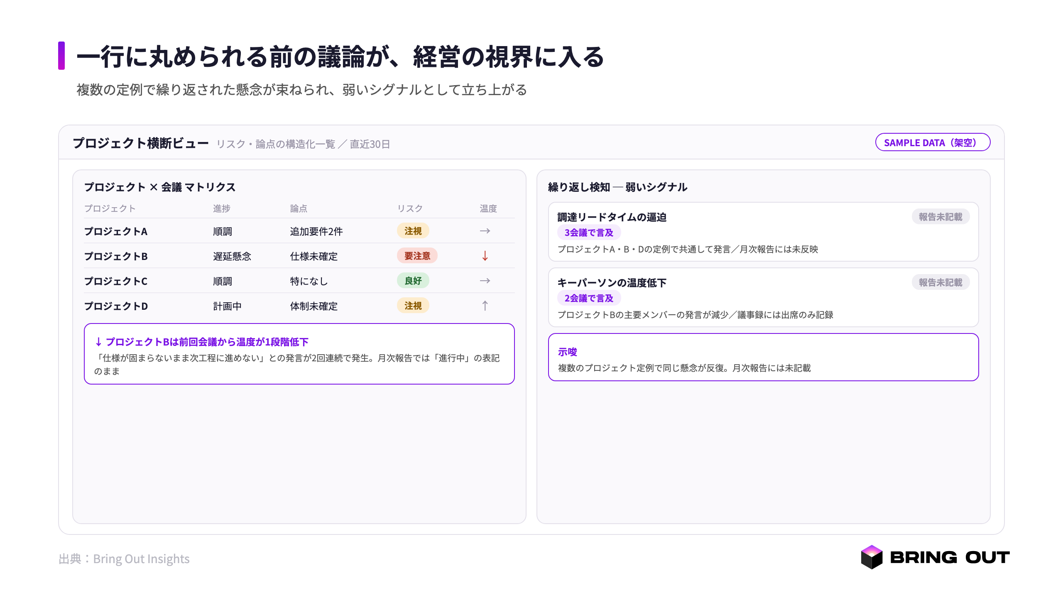1063x598 pixels.
Task: Click the 要注意 risk badge for プロジェクトB
Action: pos(417,256)
